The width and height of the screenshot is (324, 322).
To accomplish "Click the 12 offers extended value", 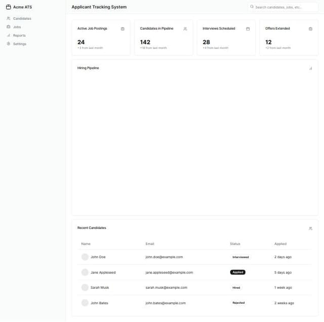I will 268,42.
